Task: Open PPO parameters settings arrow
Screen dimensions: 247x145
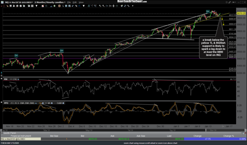Action: 36,103
